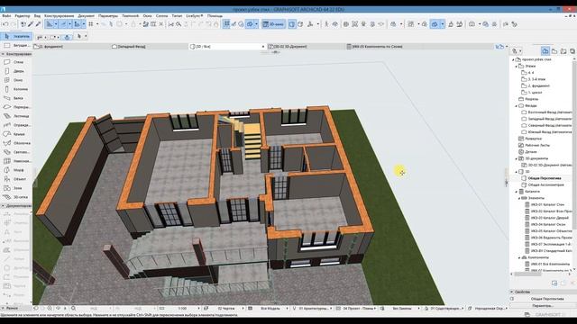Select the Навесная стена (Curtain Wall) tool
Screen dimensions: 577x324
(x=16, y=161)
